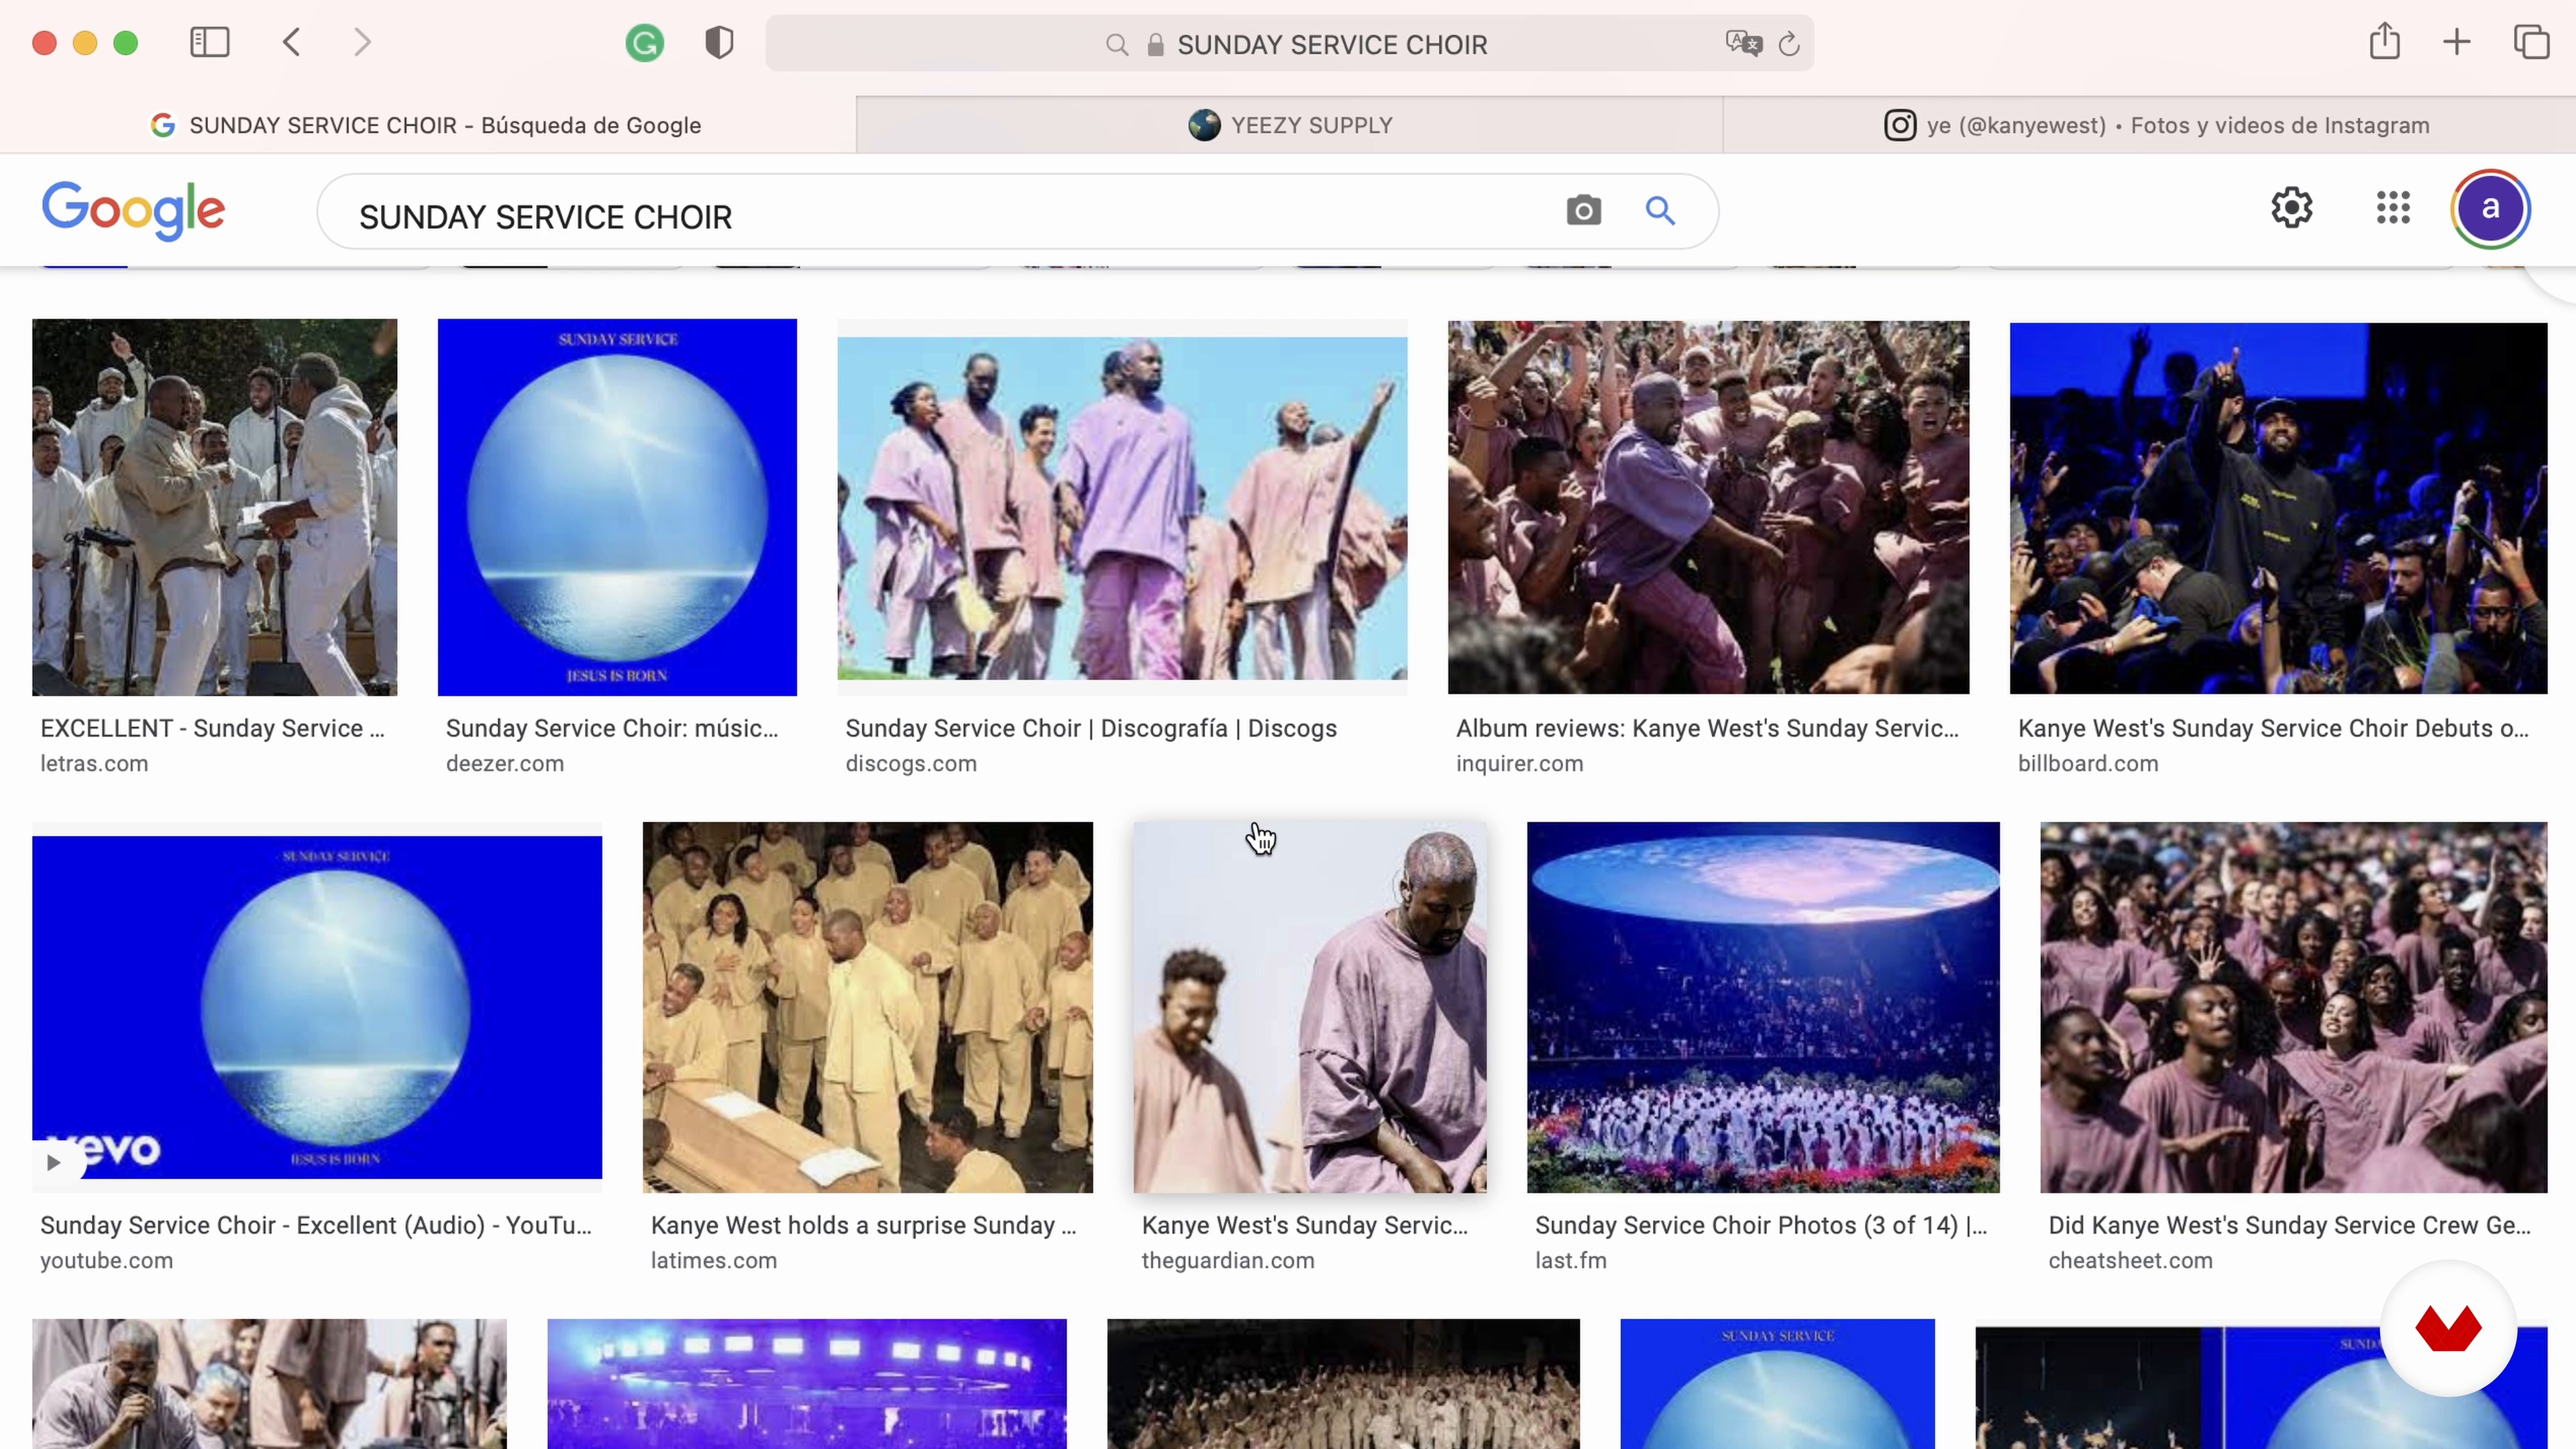Click 'EXCELLENT - Sunday Service ...' title link

212,728
